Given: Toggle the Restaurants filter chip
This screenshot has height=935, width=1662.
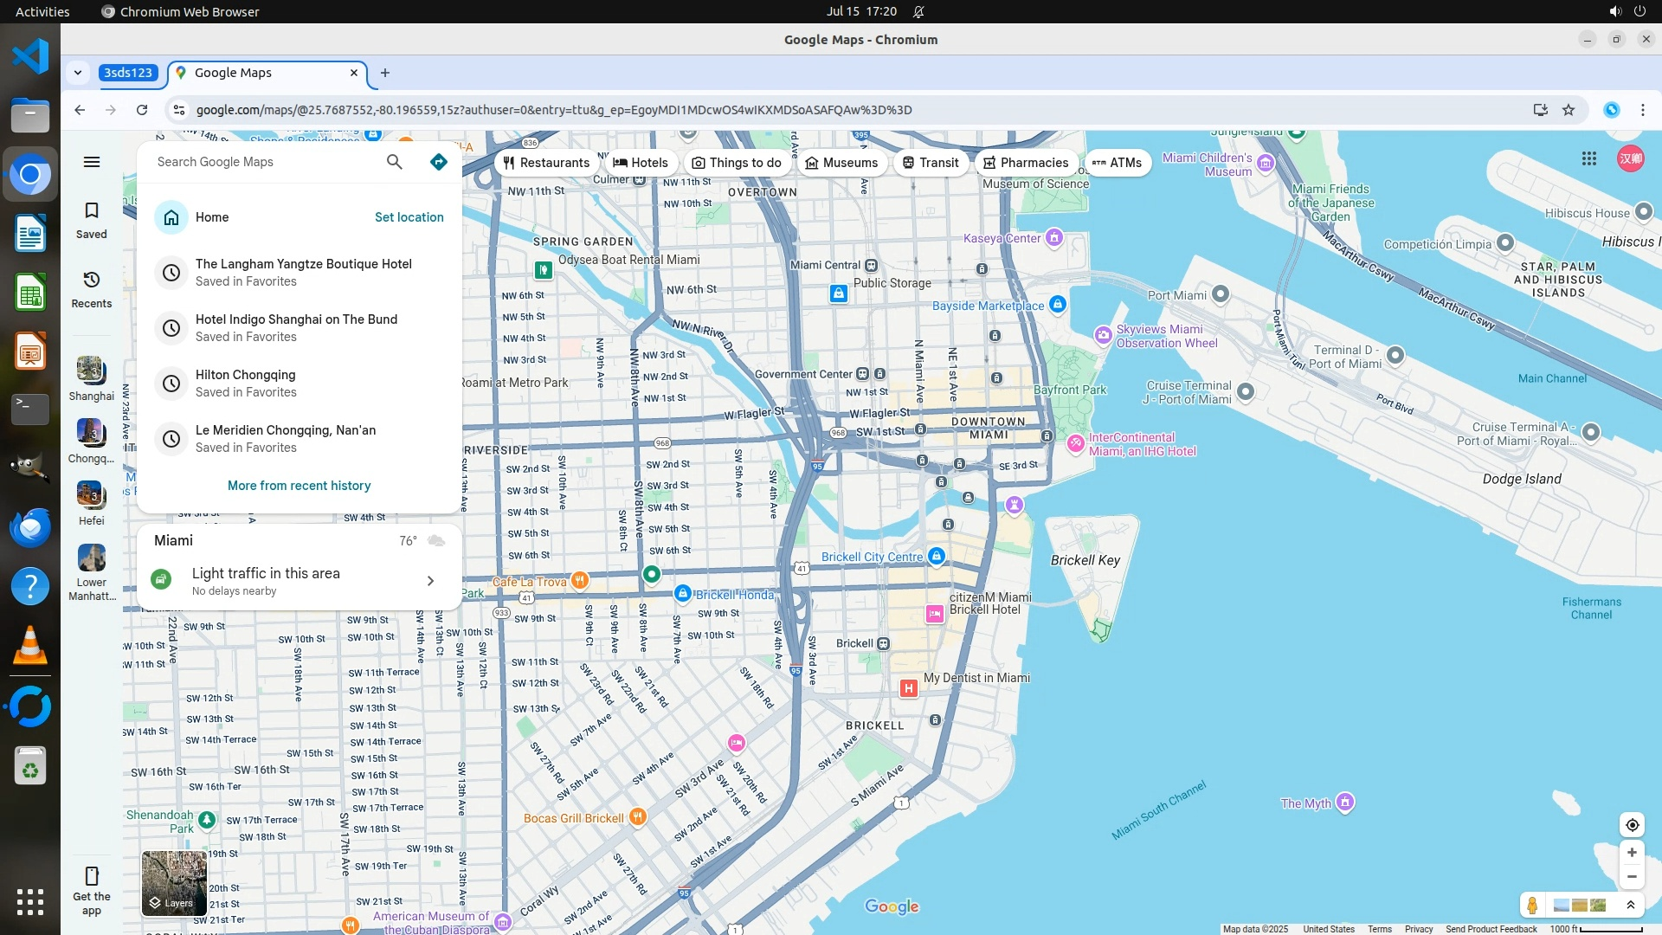Looking at the screenshot, I should pos(546,163).
